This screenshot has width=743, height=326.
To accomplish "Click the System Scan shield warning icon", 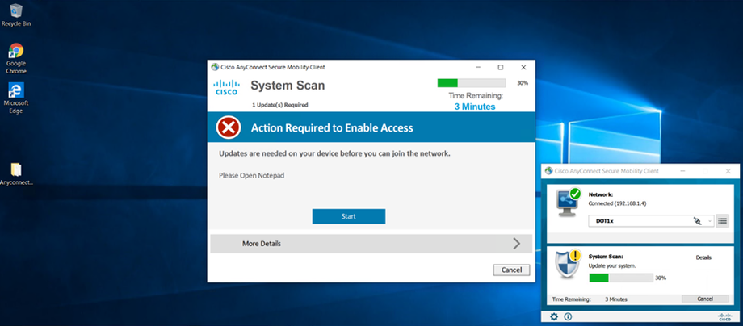I will pos(569,264).
